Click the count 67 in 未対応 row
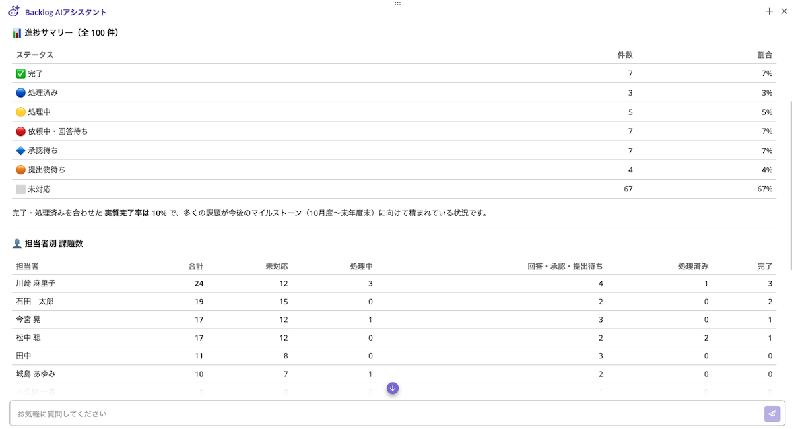 point(628,189)
